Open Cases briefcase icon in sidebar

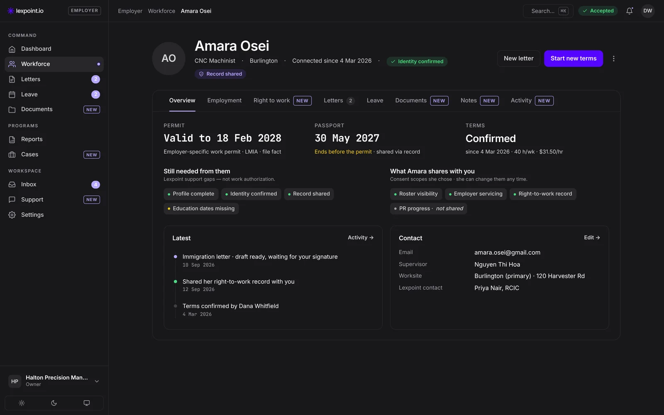tap(12, 154)
